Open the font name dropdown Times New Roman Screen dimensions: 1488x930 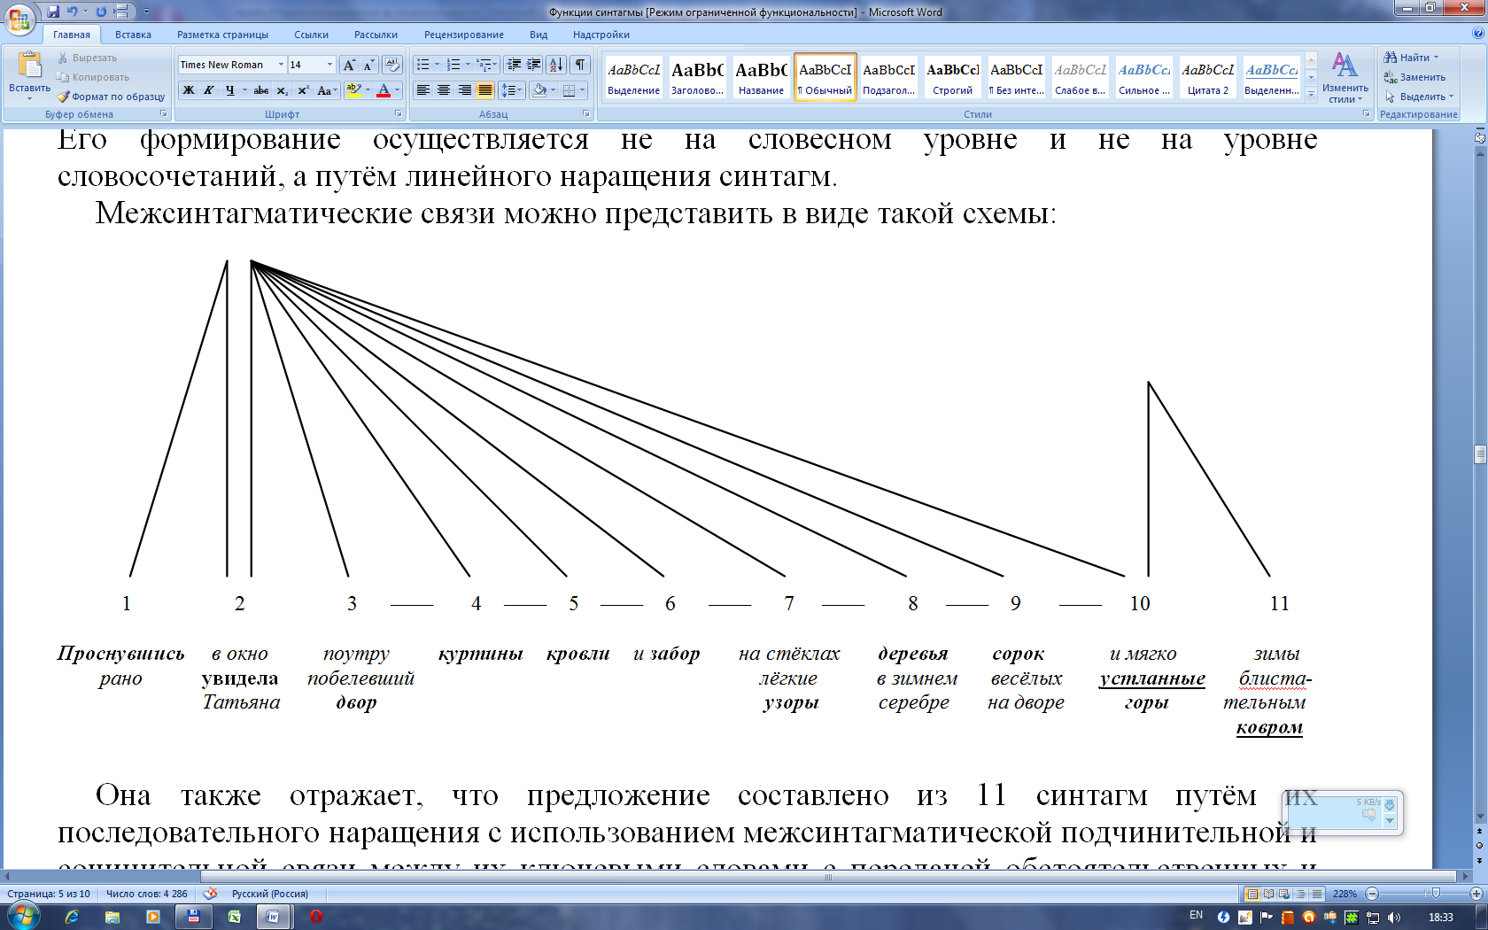pyautogui.click(x=281, y=65)
